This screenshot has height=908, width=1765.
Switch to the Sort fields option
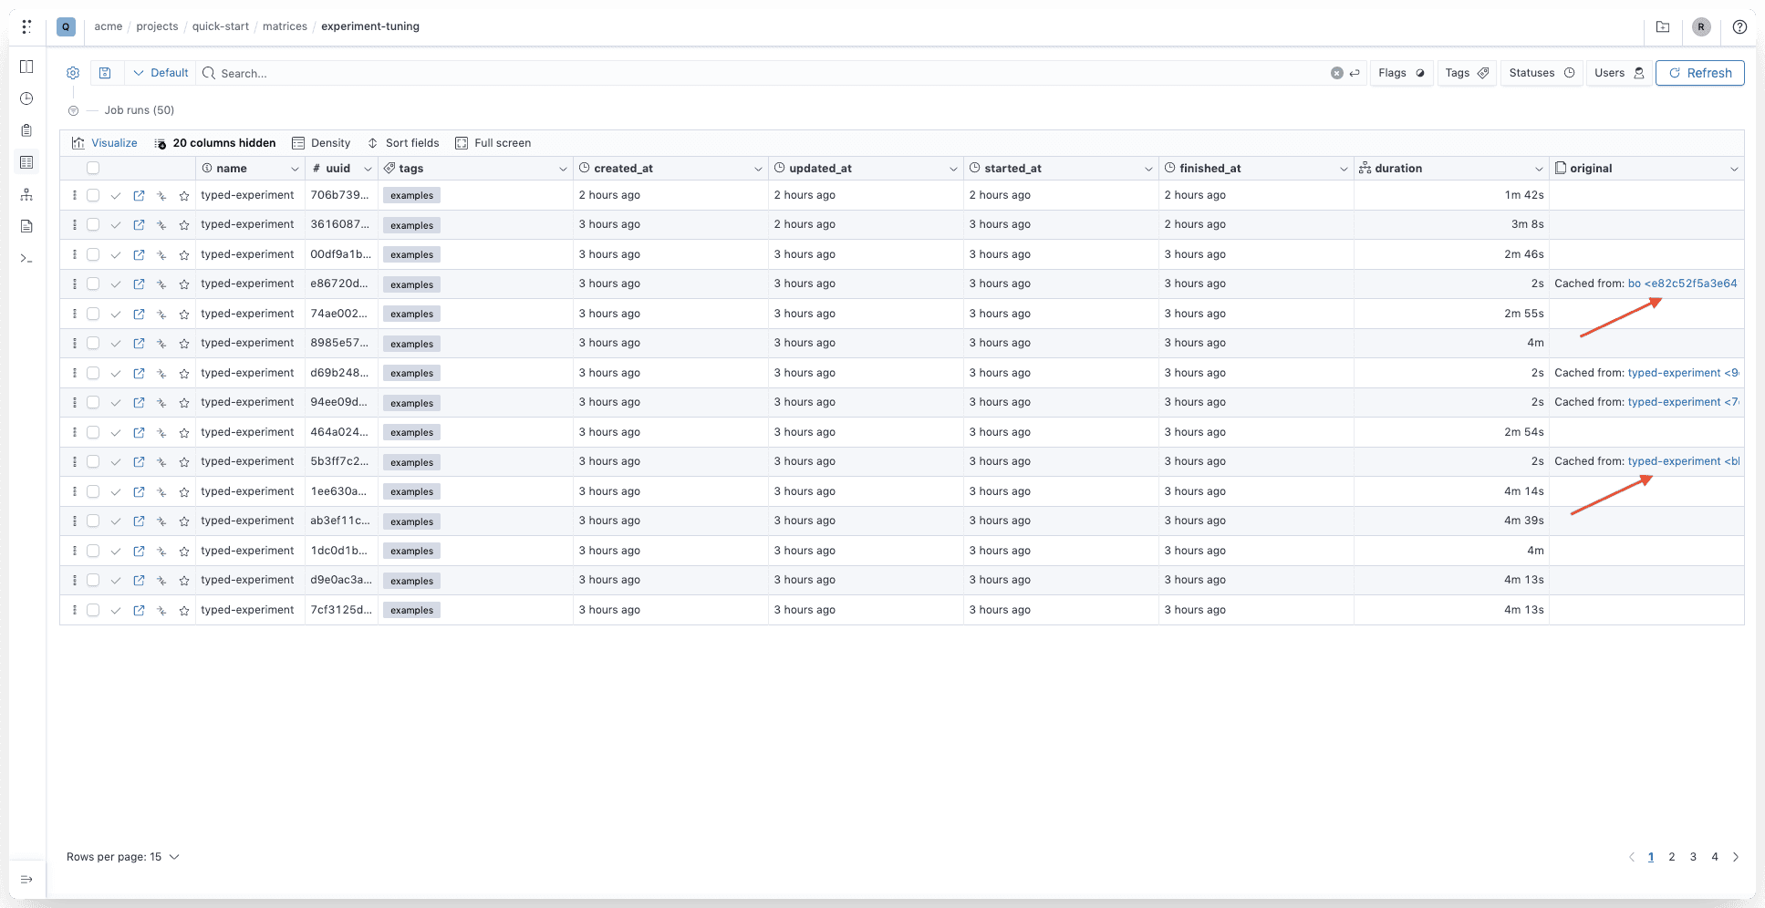pos(403,142)
